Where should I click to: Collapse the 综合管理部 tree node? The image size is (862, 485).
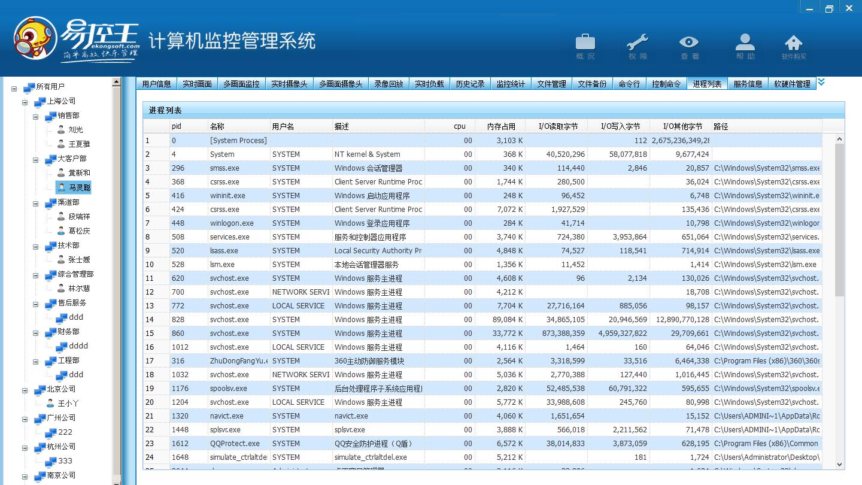point(36,276)
